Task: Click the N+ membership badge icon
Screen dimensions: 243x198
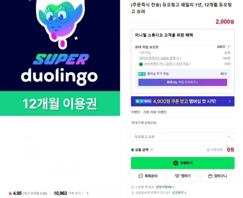Action: click(x=142, y=74)
